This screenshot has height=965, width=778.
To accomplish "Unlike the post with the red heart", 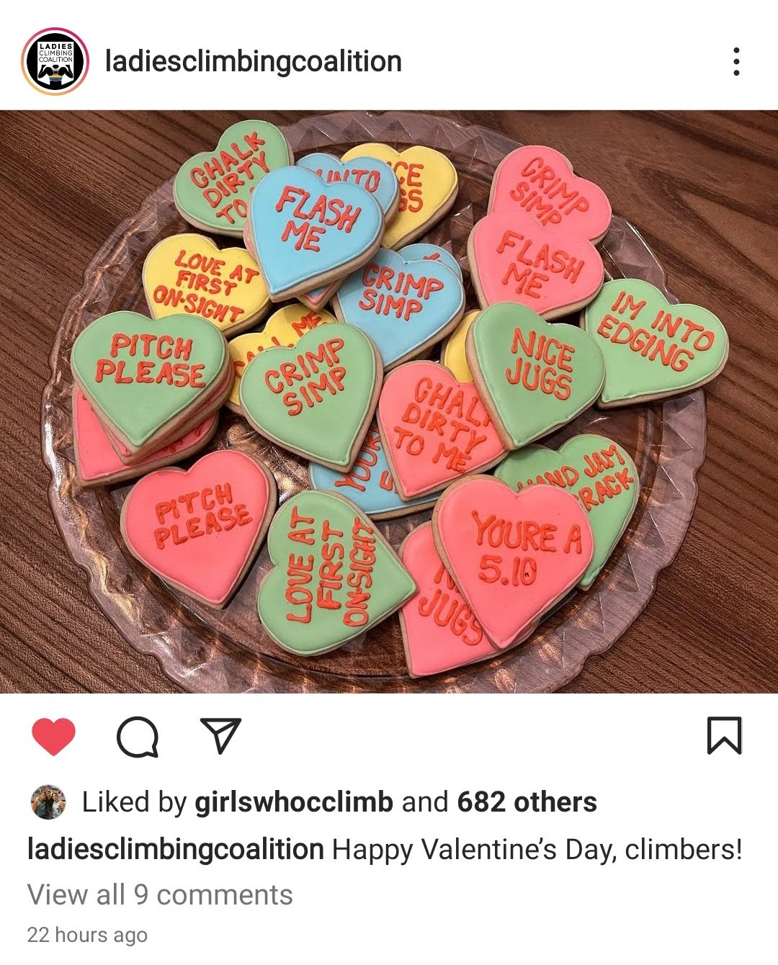I will [54, 737].
